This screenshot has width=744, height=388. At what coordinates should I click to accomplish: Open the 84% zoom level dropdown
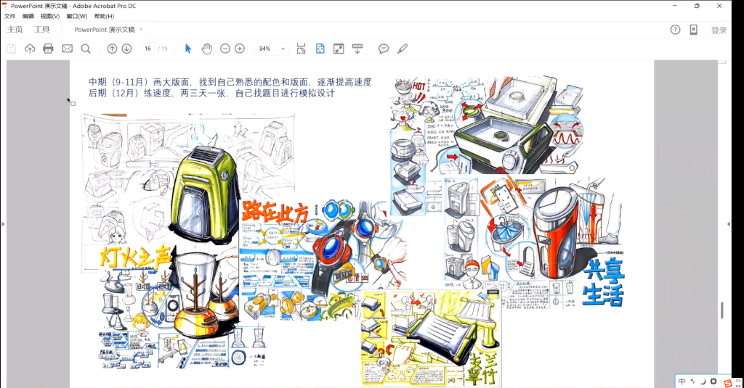pos(283,49)
